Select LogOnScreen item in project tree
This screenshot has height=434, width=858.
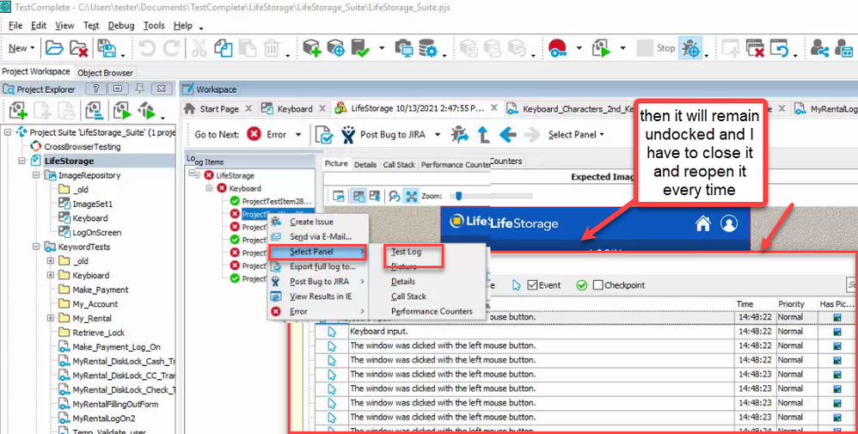coord(96,232)
